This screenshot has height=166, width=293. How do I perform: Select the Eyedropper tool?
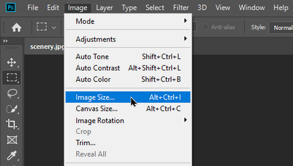pyautogui.click(x=12, y=155)
